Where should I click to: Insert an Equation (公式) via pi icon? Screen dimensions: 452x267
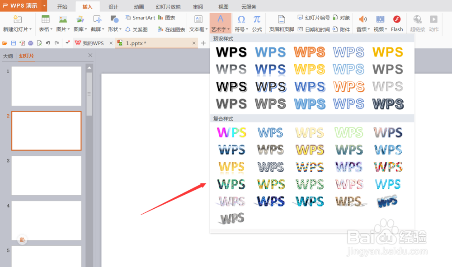pyautogui.click(x=257, y=19)
